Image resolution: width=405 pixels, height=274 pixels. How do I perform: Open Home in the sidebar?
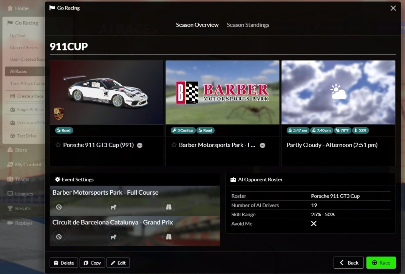click(x=18, y=8)
